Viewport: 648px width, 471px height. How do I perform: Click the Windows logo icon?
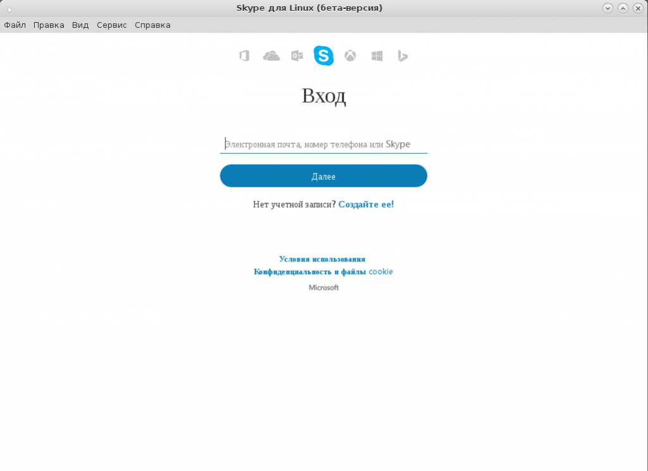[x=377, y=56]
